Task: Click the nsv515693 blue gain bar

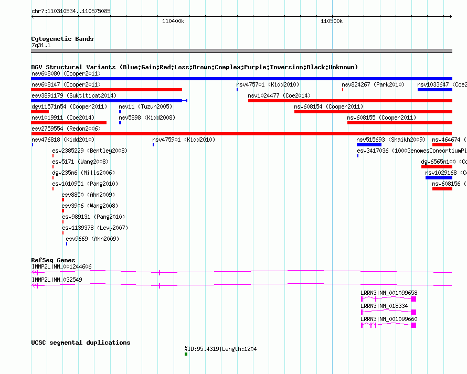Action: click(x=369, y=145)
